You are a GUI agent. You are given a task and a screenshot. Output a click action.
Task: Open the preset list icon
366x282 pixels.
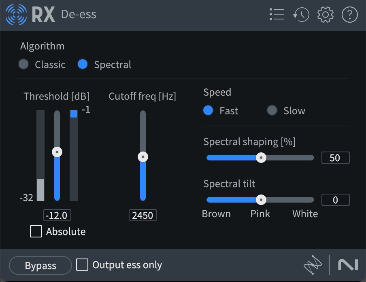point(277,15)
